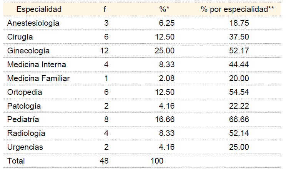
Task: Select the 'f' frequency column header
Action: [105, 9]
